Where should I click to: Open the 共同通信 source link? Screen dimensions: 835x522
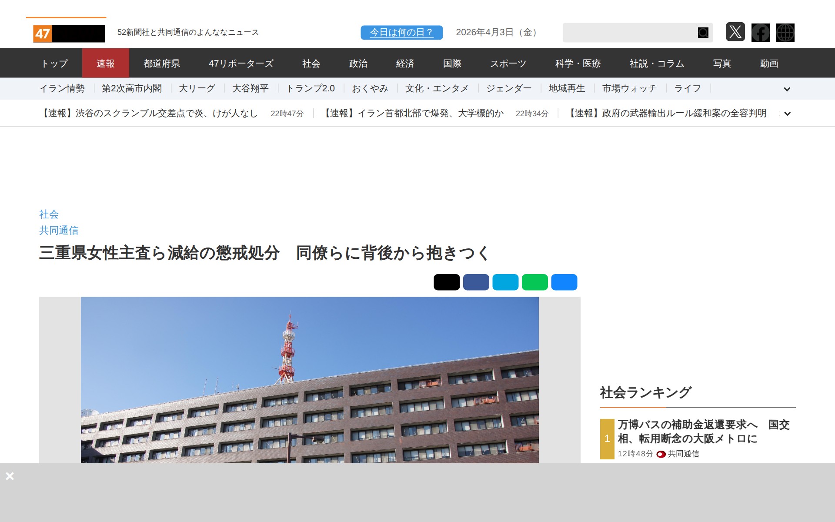(x=59, y=230)
